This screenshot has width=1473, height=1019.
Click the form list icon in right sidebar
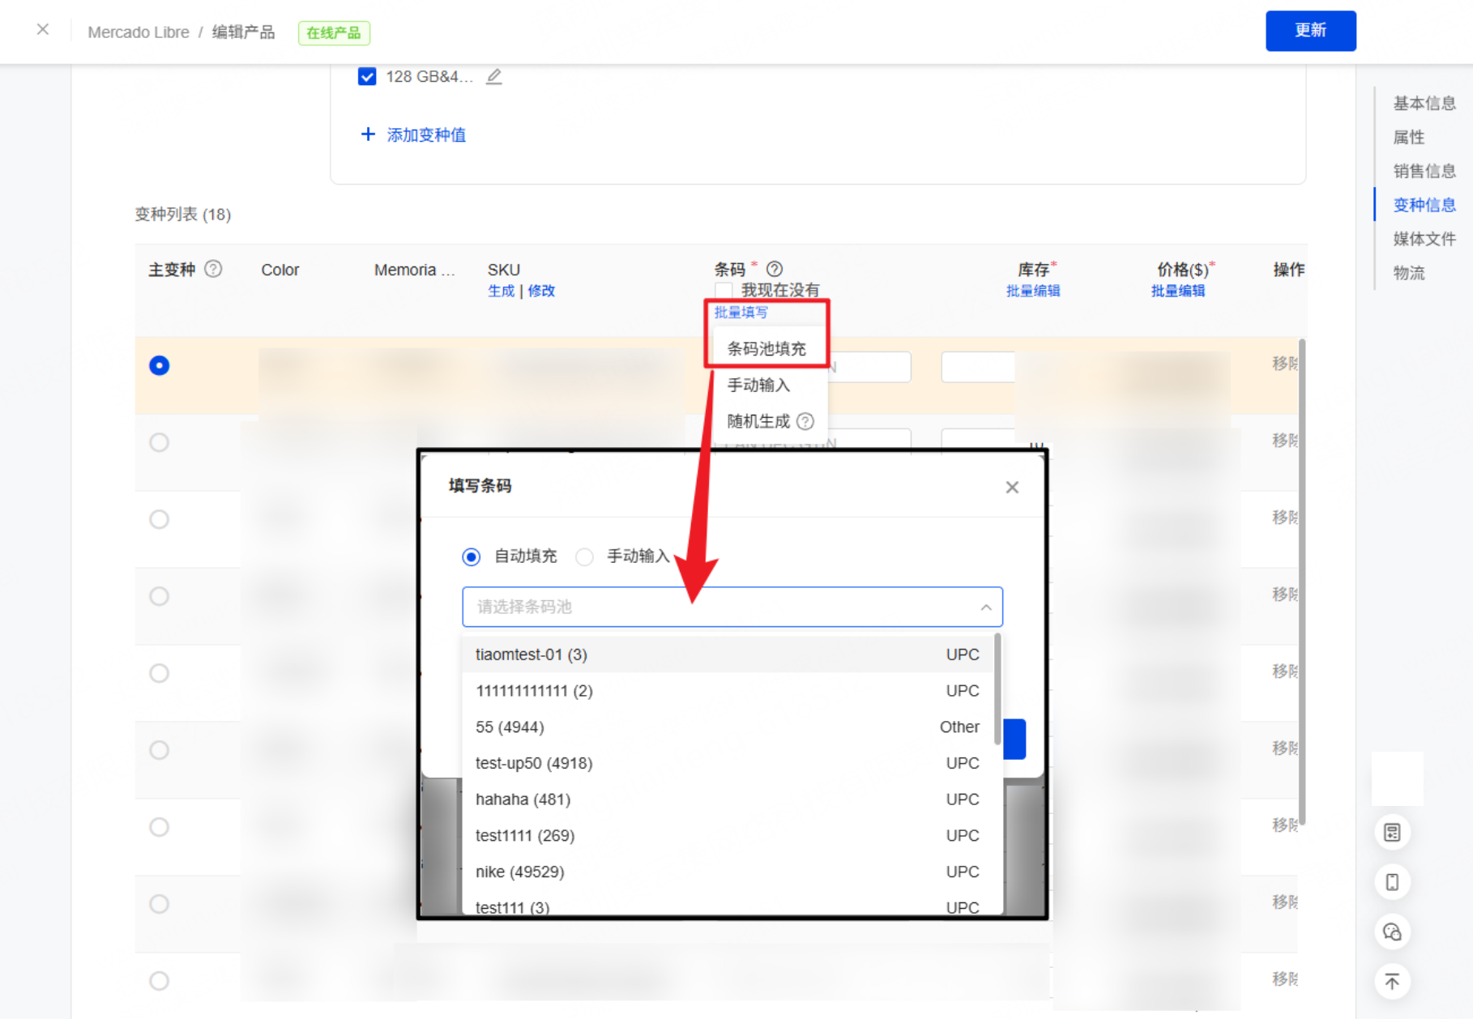pos(1392,833)
